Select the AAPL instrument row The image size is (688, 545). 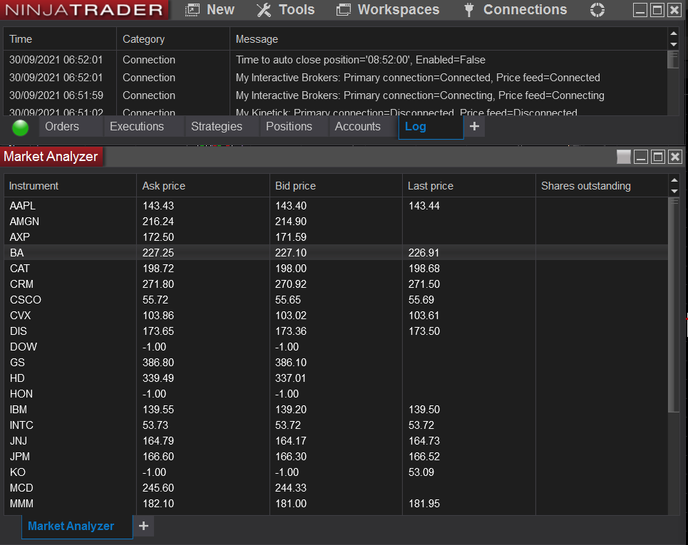click(x=336, y=206)
